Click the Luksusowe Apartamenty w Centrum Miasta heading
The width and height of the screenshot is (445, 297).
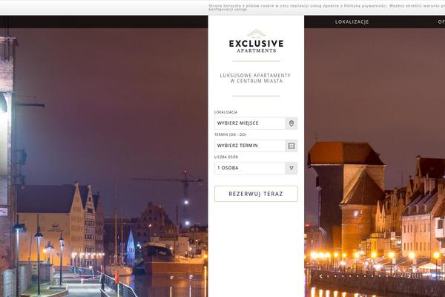pos(255,78)
